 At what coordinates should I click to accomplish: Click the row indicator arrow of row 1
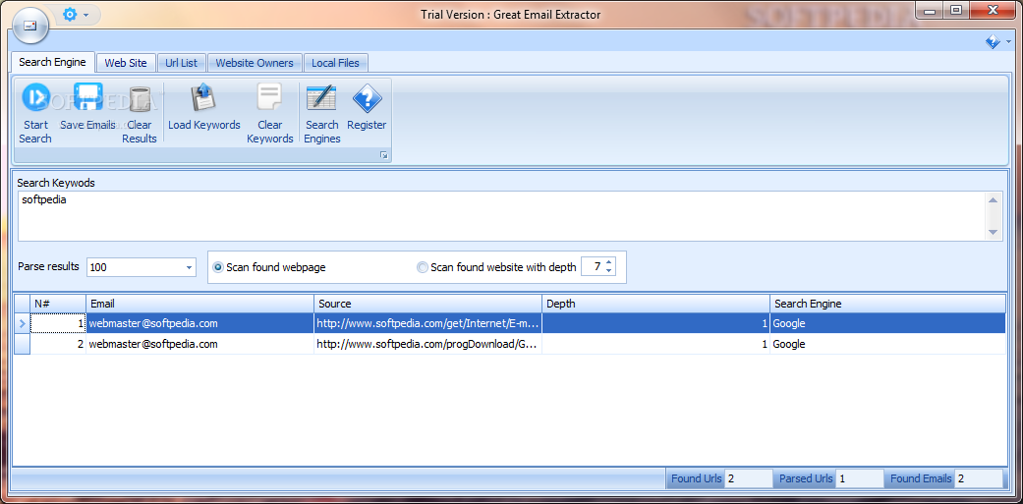pos(23,323)
